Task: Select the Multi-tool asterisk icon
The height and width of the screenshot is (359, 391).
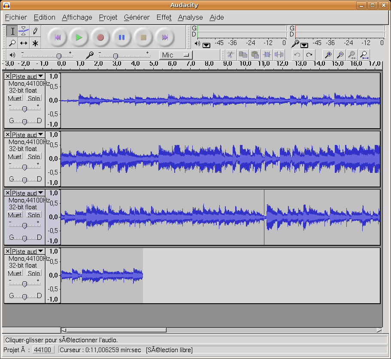Action: pyautogui.click(x=35, y=43)
